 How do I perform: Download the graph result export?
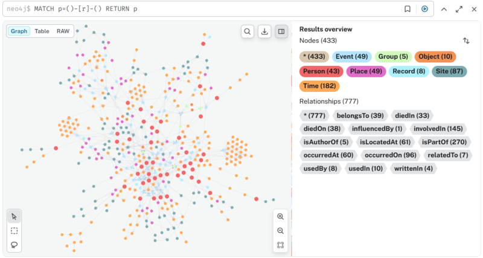point(264,31)
